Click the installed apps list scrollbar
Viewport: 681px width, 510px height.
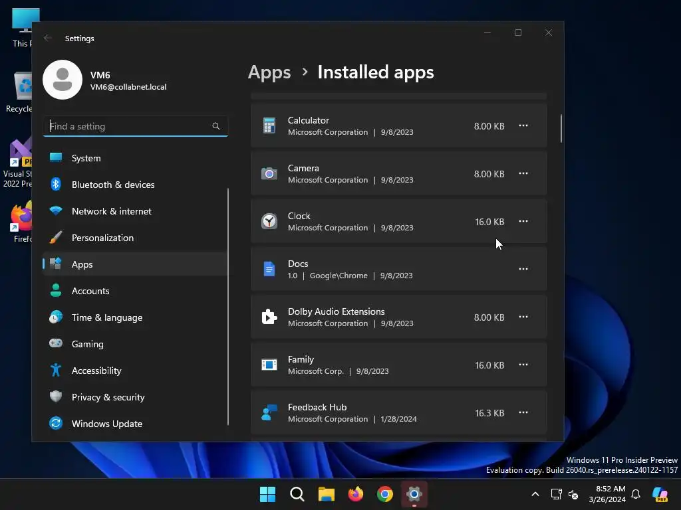[561, 128]
